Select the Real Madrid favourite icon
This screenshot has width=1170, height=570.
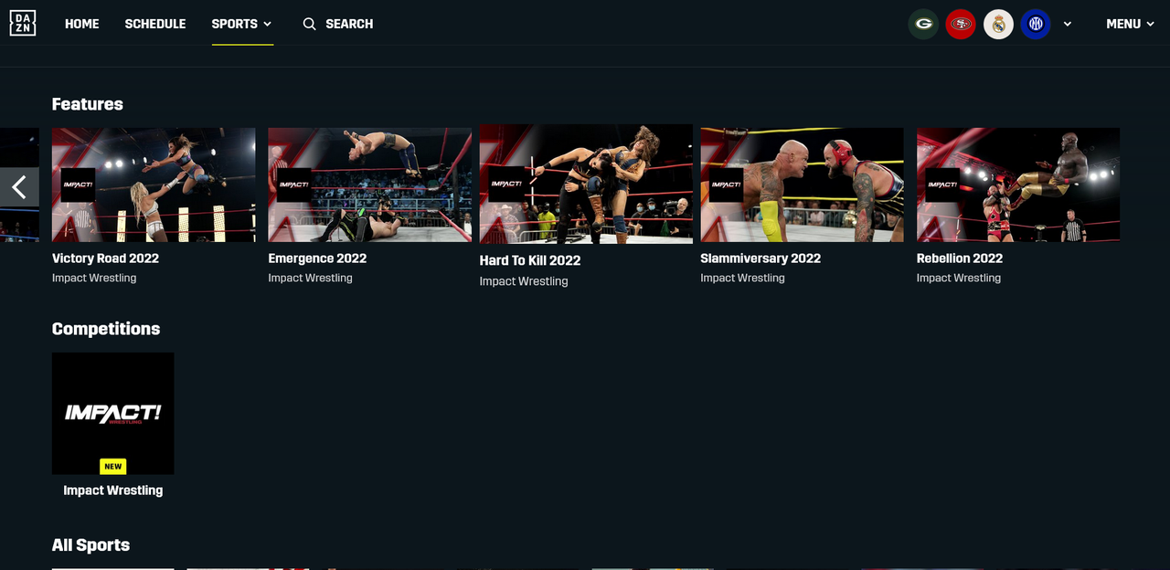(x=998, y=24)
